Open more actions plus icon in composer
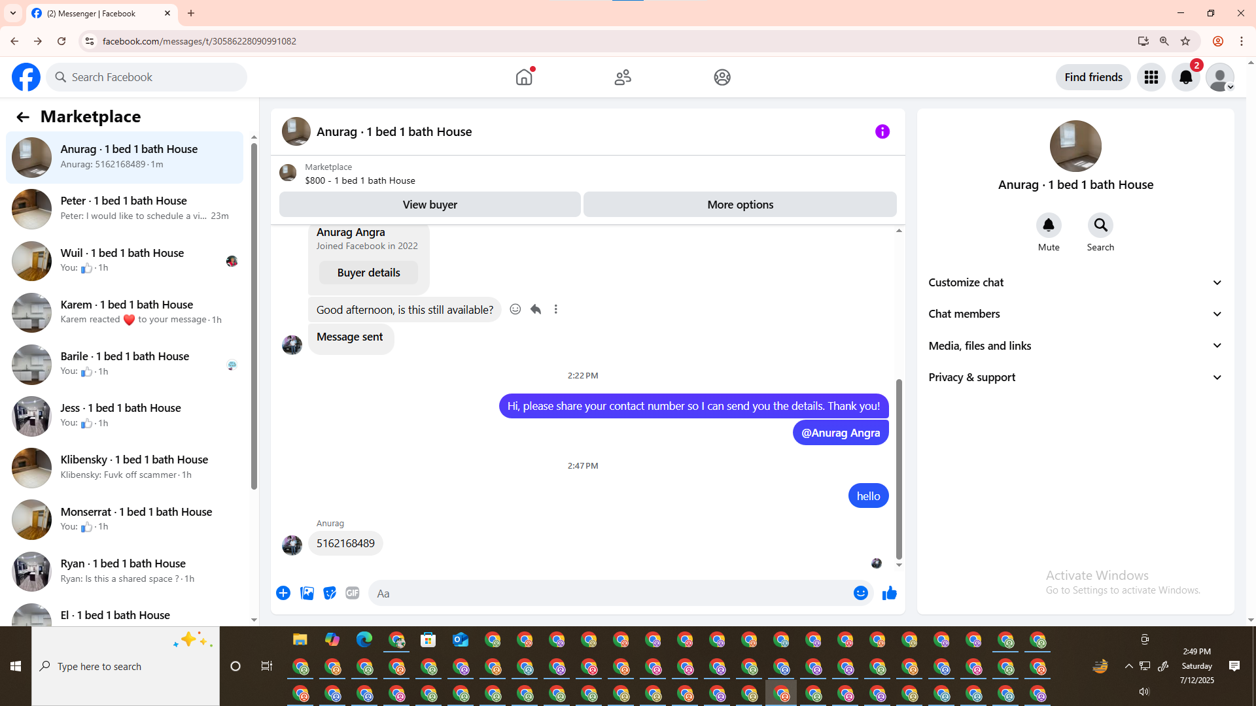The image size is (1256, 706). [283, 593]
